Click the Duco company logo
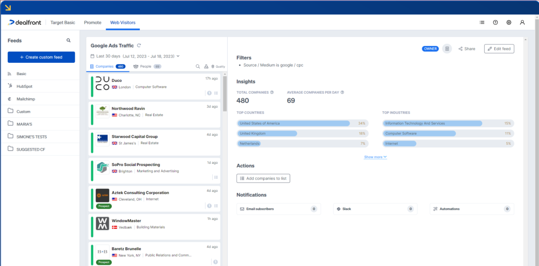Image resolution: width=539 pixels, height=266 pixels. [102, 83]
